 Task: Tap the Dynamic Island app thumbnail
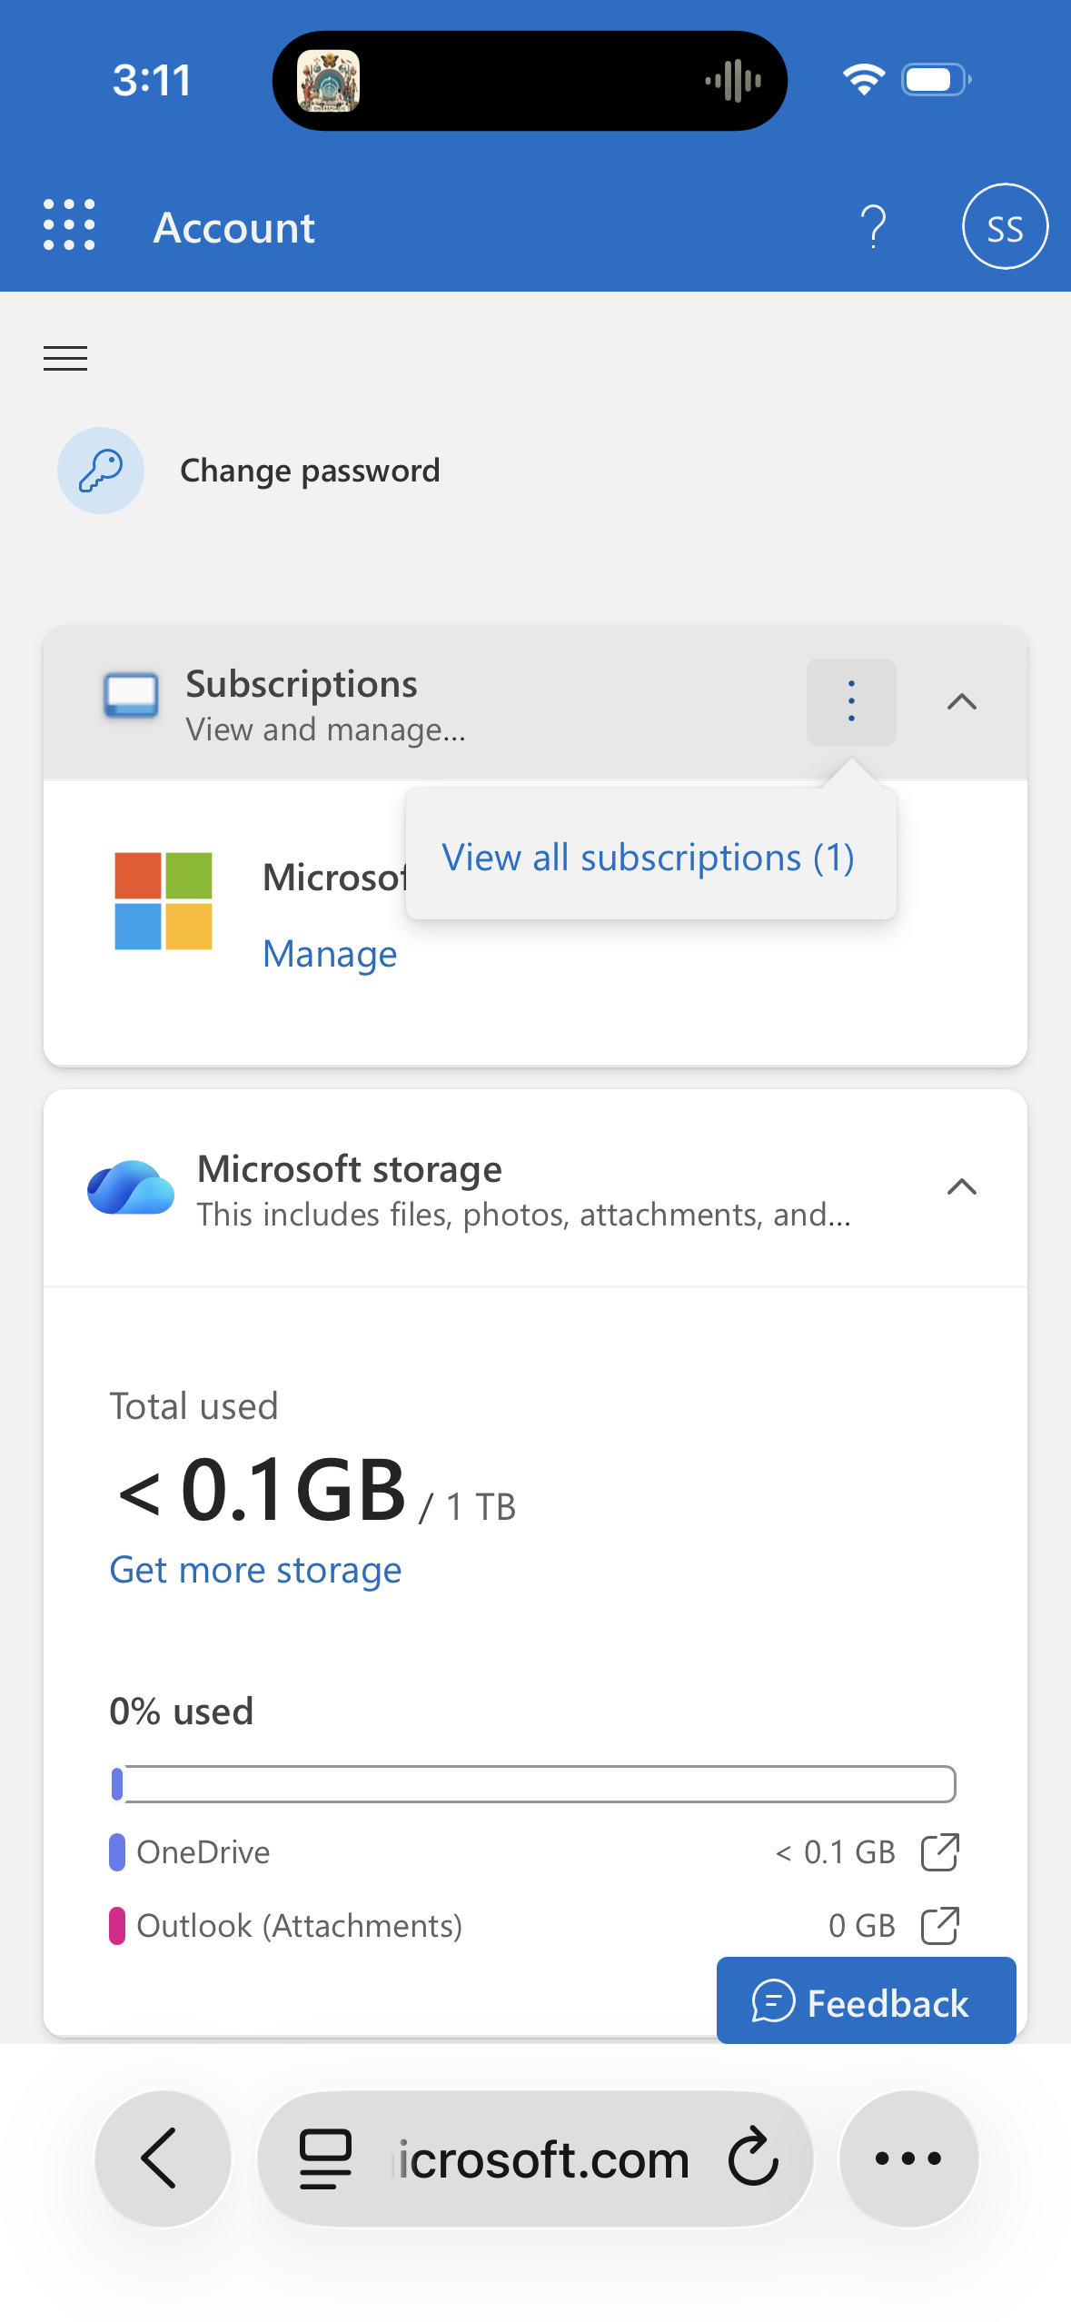coord(329,81)
